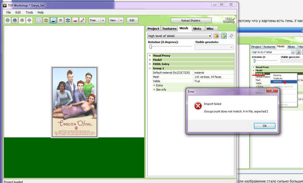This screenshot has height=183, width=303.
Task: Open the High level of detail combo box
Action: tap(179, 36)
